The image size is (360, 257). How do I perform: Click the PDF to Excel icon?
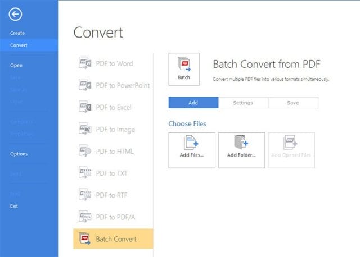tap(85, 107)
